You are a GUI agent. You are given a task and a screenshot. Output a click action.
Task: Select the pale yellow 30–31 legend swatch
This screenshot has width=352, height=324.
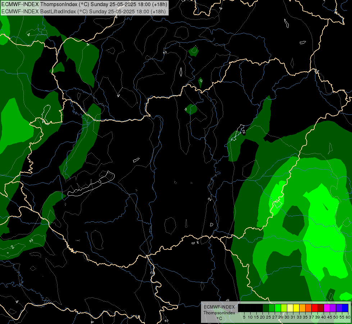290,308
